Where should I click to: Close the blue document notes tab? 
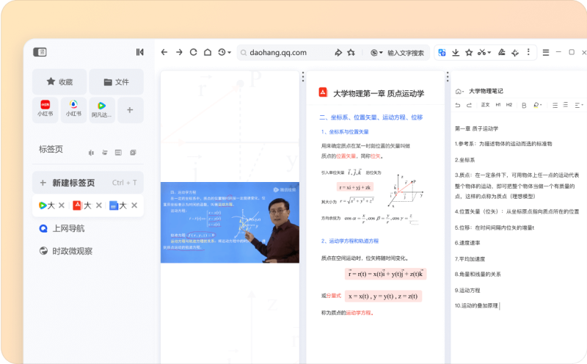pyautogui.click(x=134, y=205)
